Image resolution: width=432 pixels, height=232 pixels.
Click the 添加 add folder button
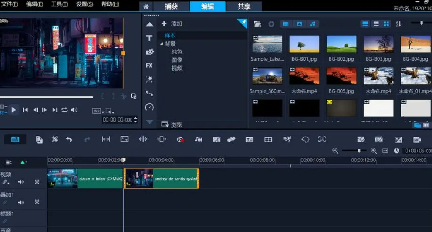click(172, 24)
